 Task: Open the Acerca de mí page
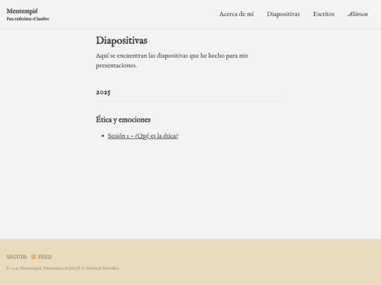coord(236,14)
